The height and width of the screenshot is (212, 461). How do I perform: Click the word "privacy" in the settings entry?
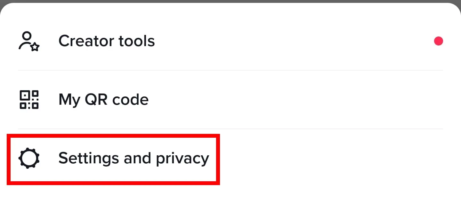(x=182, y=159)
